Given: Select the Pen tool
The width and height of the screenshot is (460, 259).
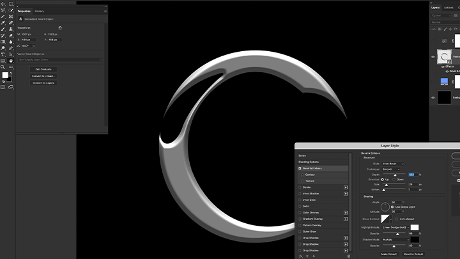Looking at the screenshot, I should coord(11,48).
